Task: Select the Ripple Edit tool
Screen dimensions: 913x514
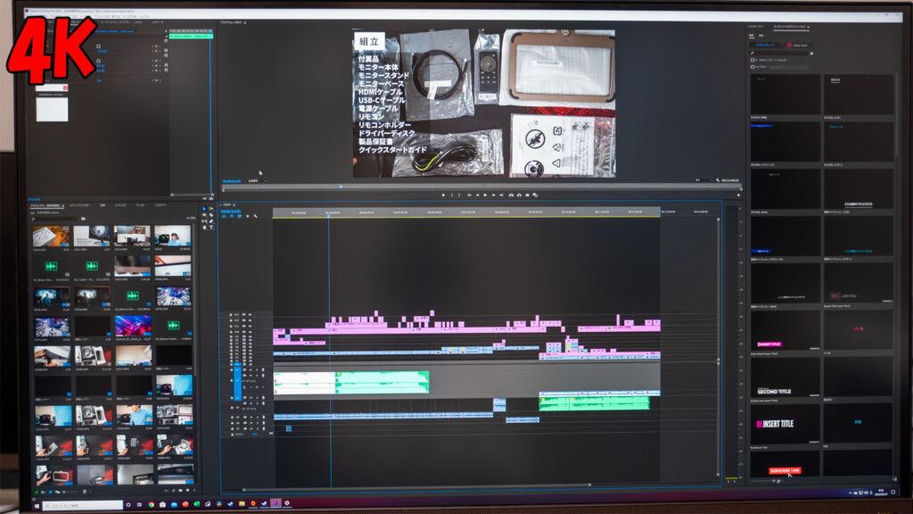Action: pyautogui.click(x=204, y=215)
